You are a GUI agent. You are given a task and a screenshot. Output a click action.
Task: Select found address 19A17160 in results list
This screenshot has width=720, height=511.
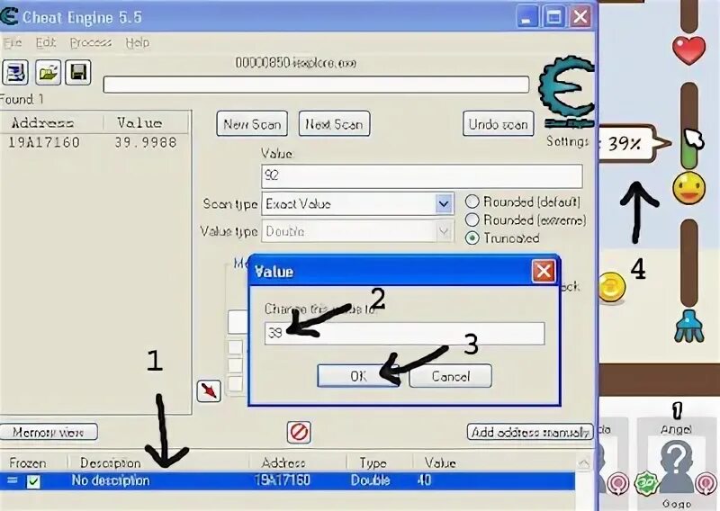(44, 142)
